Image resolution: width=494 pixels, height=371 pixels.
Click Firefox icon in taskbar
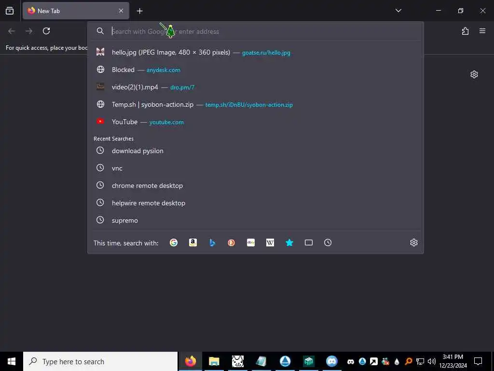click(190, 361)
